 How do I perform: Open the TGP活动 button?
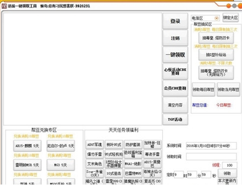click(x=175, y=119)
